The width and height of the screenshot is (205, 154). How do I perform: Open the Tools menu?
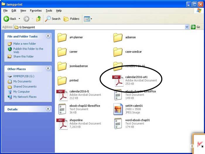point(49,11)
